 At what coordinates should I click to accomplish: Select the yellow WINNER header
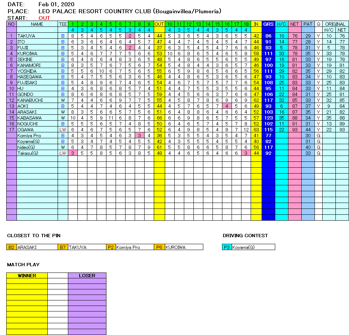click(27, 275)
